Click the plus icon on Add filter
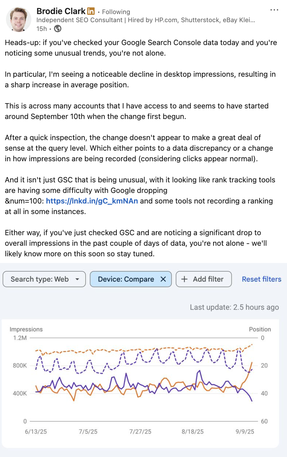 pos(184,279)
